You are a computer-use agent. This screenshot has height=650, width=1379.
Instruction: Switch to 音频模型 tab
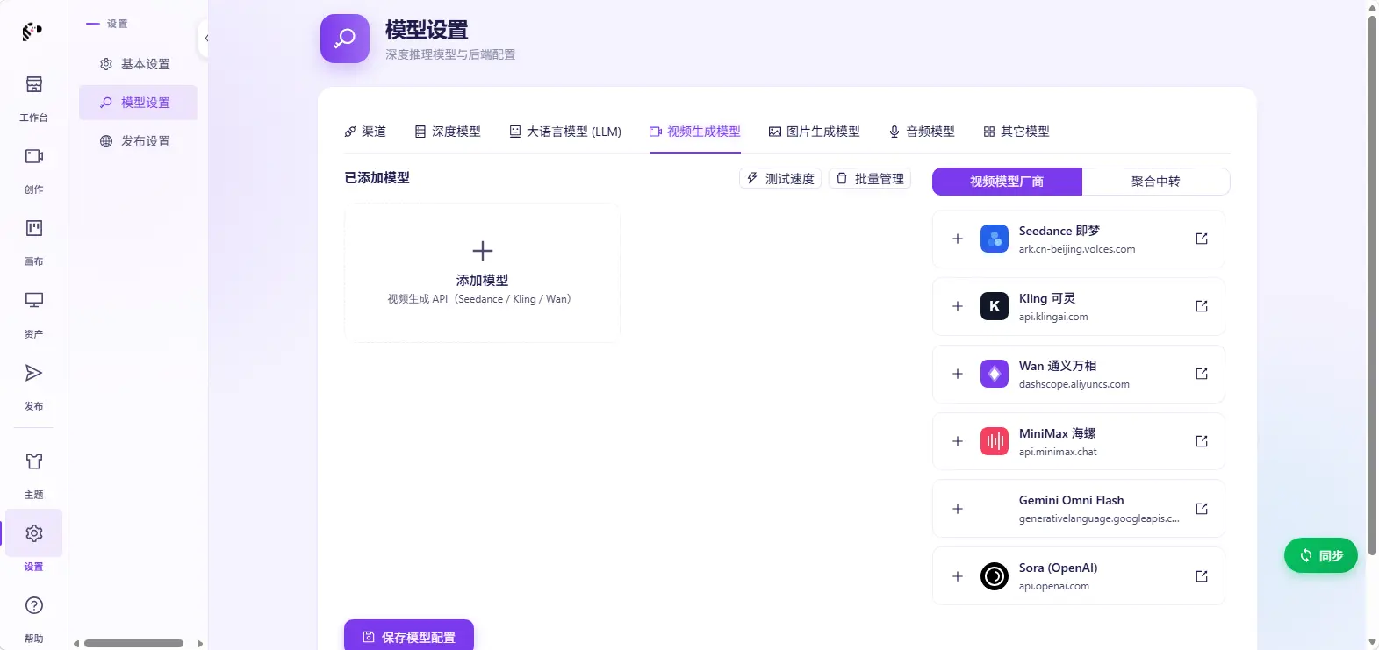click(922, 132)
